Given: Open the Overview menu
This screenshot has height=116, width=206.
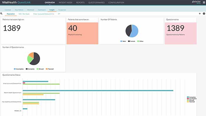Looking at the screenshot, I should coord(50,2).
